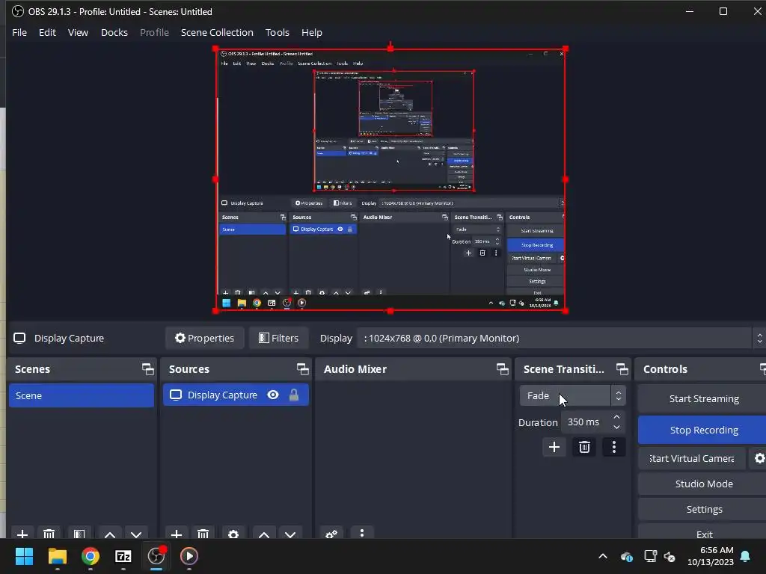Viewport: 766px width, 574px height.
Task: Open the Scene Collection menu
Action: click(x=217, y=32)
